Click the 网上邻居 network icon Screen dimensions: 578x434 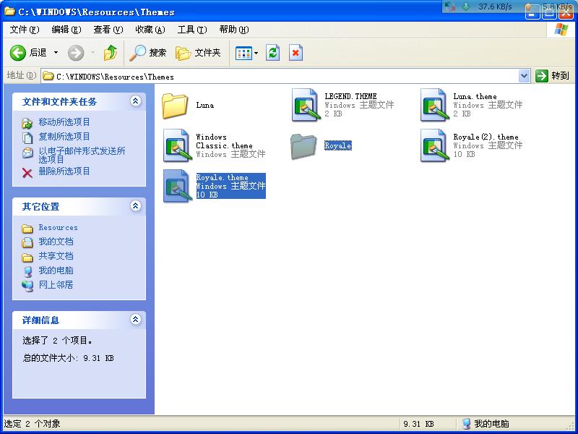pyautogui.click(x=27, y=286)
